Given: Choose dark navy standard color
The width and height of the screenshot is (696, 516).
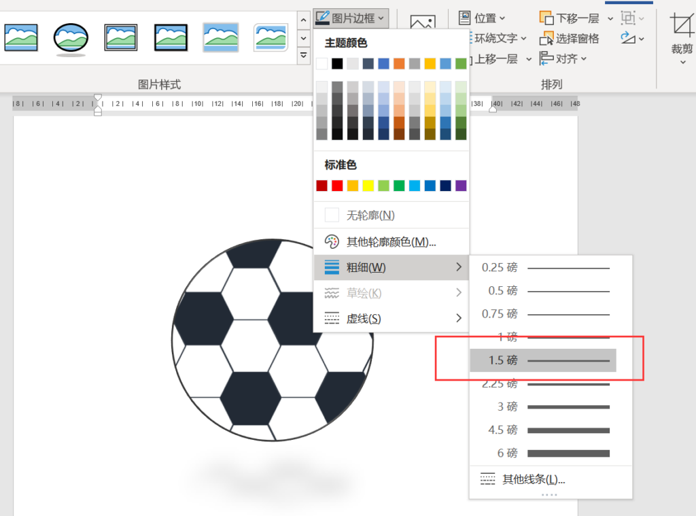Looking at the screenshot, I should point(446,186).
